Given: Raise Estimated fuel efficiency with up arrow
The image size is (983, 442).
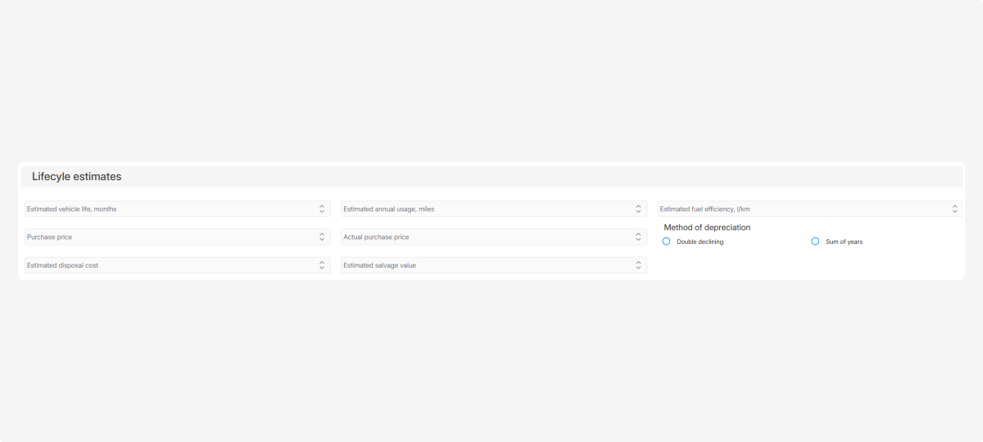Looking at the screenshot, I should coord(955,206).
